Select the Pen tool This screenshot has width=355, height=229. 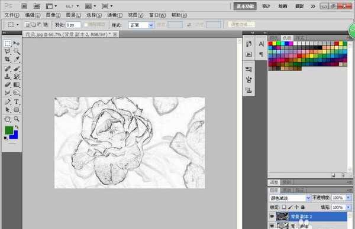[x=8, y=102]
